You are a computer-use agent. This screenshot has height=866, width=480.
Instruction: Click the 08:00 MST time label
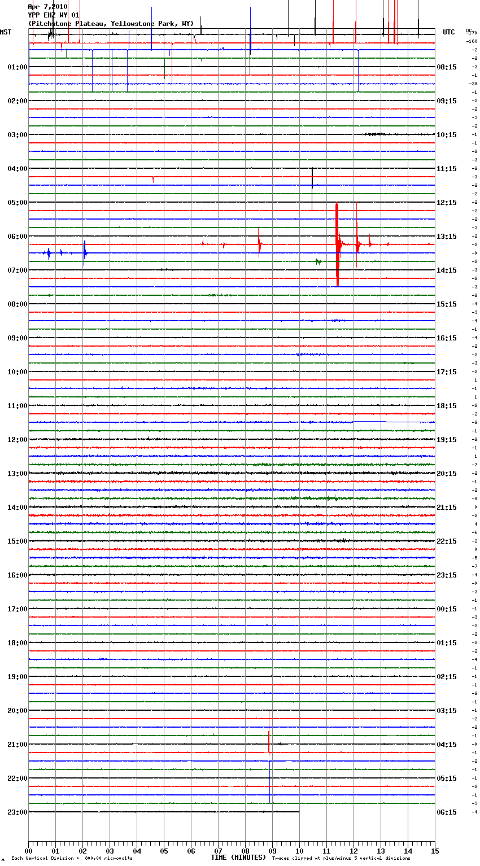tap(18, 304)
